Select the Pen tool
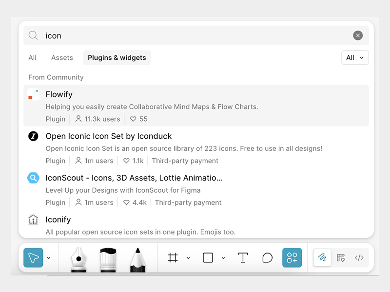Screen dimensions: 390x292 coord(79,257)
